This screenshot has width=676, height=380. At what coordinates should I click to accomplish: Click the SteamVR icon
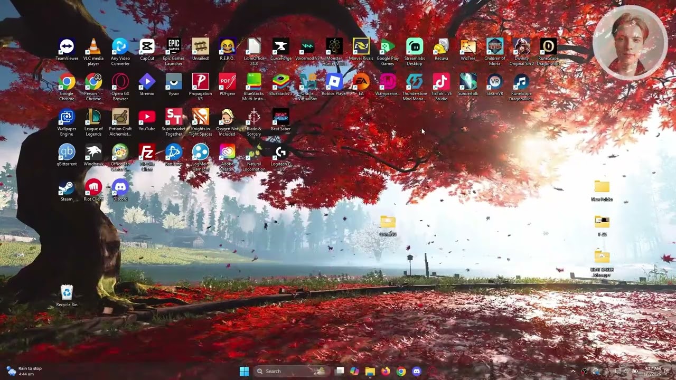(x=495, y=82)
